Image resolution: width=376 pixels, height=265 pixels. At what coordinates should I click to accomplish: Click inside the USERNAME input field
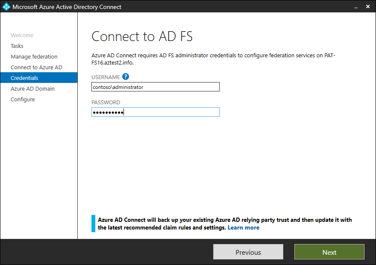[155, 87]
